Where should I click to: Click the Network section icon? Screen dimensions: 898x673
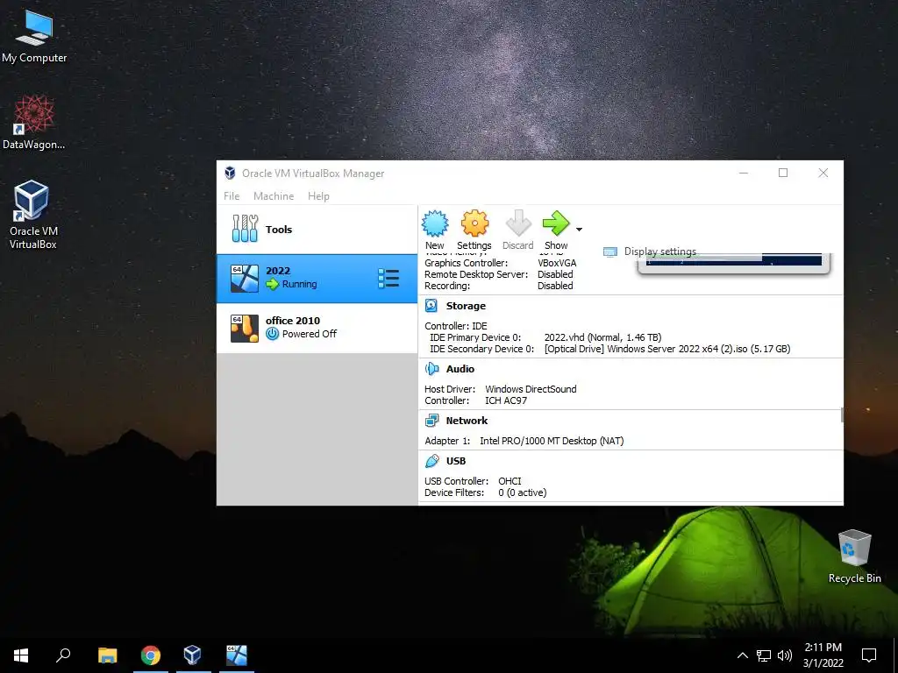click(431, 421)
